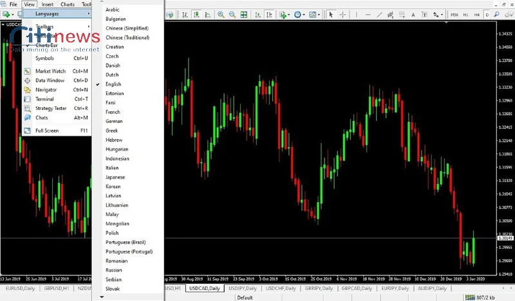Tile chart windows icon
The height and width of the screenshot is (301, 515).
coord(244,14)
